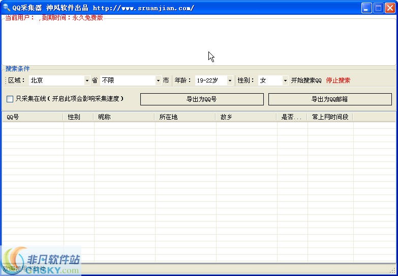Image resolution: width=398 pixels, height=276 pixels.
Task: Click the 性别 column header in table
Action: point(79,117)
